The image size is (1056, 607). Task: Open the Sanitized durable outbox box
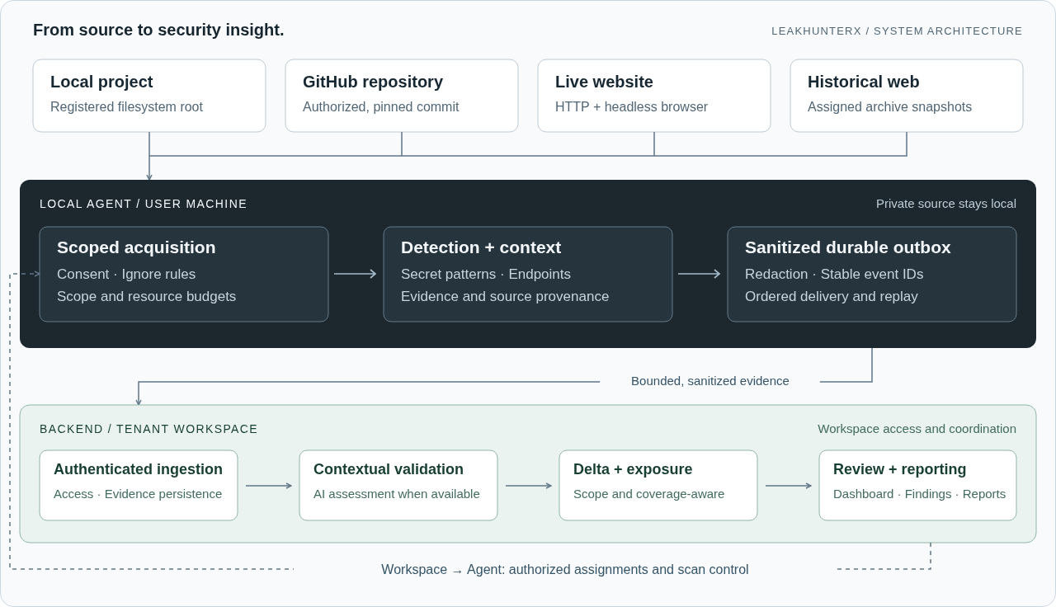click(x=872, y=274)
